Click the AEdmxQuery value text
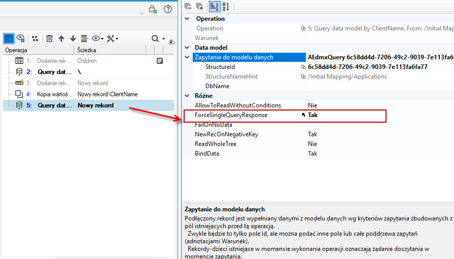The height and width of the screenshot is (259, 454). (x=381, y=57)
